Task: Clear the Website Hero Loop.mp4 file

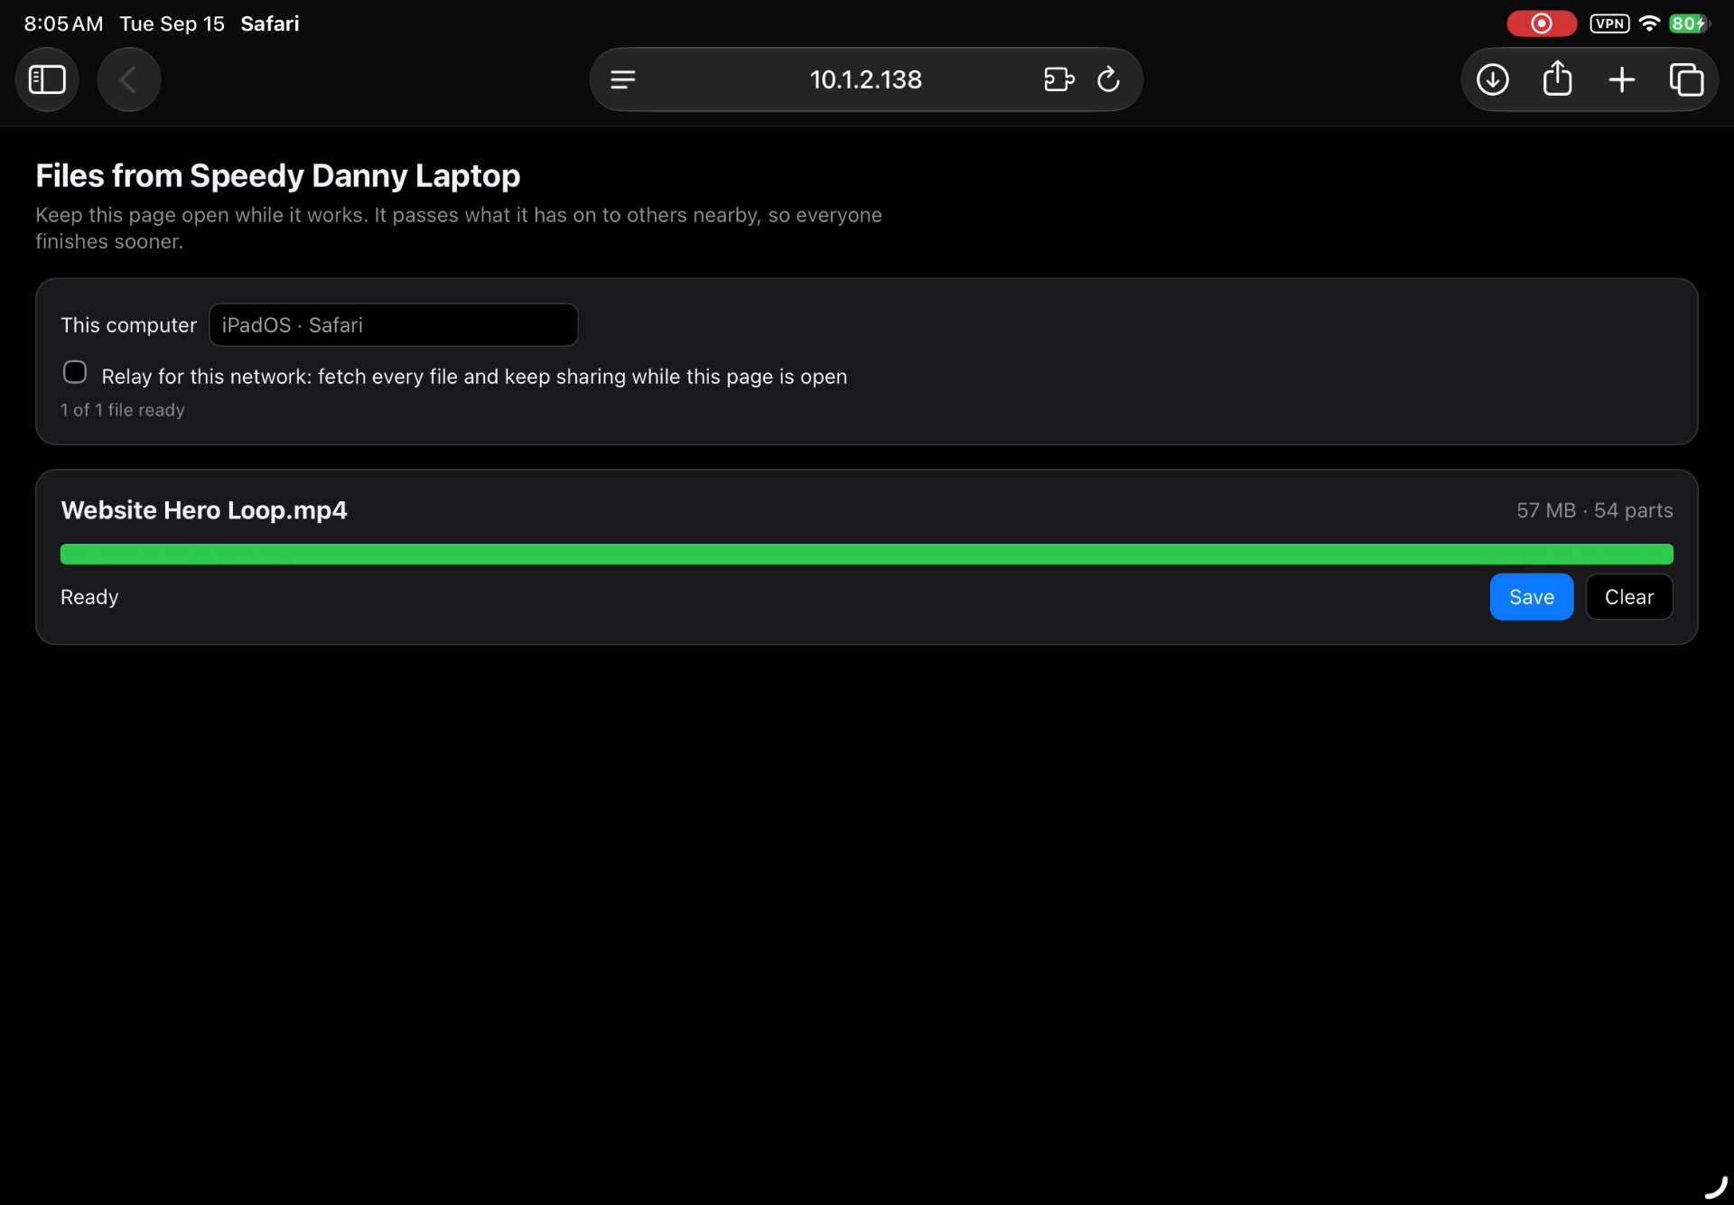Action: [x=1628, y=597]
